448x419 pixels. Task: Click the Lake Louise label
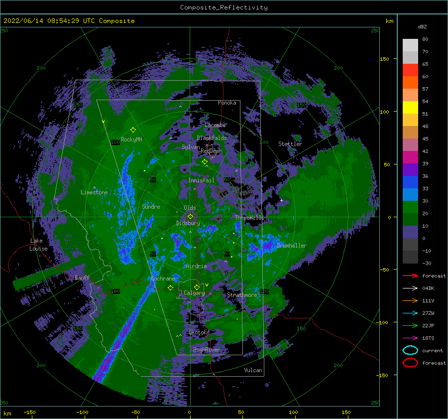[38, 245]
